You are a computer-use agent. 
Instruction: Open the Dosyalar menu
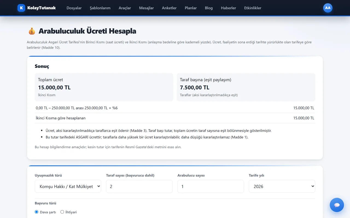74,8
